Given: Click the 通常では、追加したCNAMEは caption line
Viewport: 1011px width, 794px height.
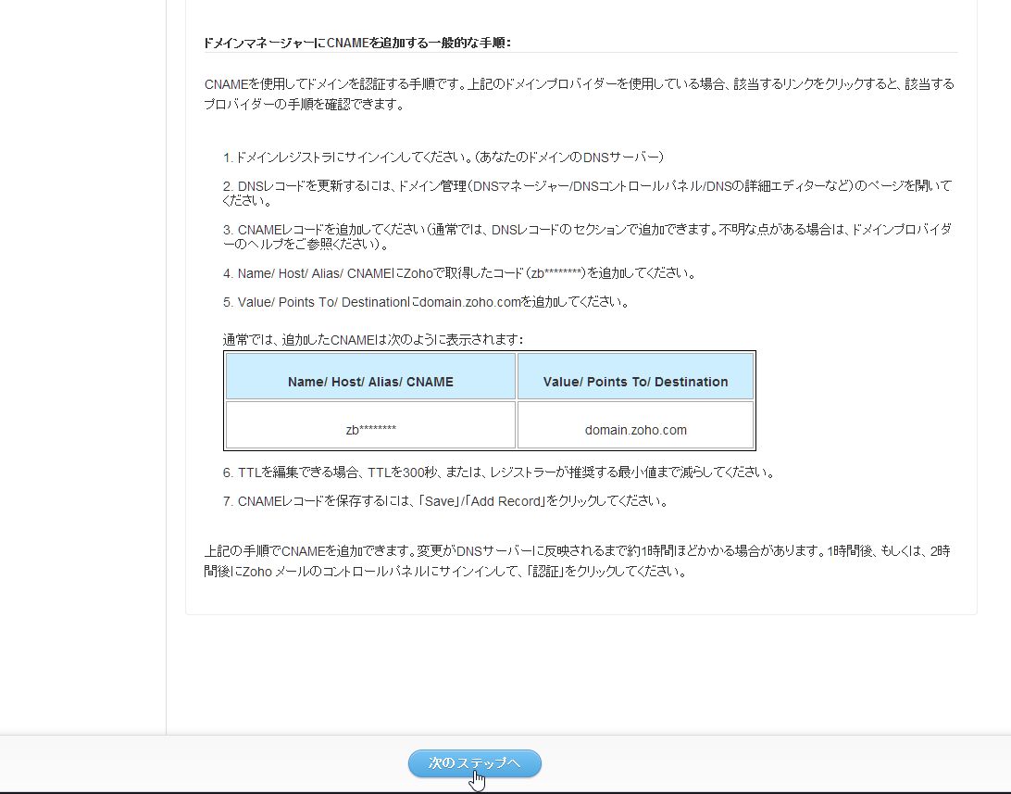Looking at the screenshot, I should (x=373, y=339).
